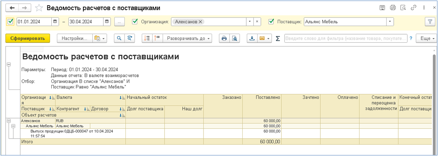Click the filter search input field
438x156 pixels.
(345, 38)
